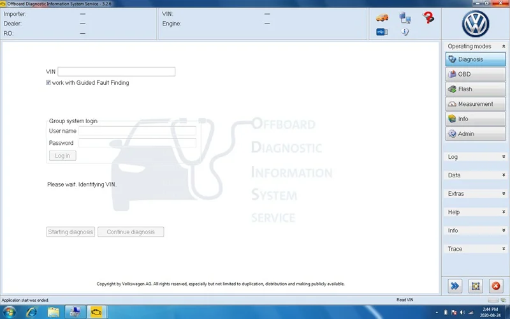This screenshot has height=319, width=510.
Task: Click the double-arrow forward icon
Action: [x=455, y=286]
